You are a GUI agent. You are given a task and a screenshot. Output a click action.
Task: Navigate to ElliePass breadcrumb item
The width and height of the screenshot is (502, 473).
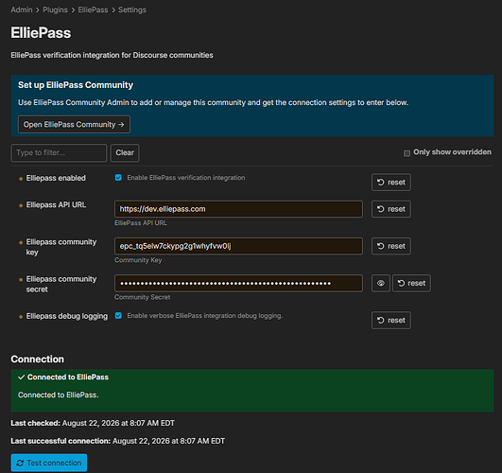point(93,10)
